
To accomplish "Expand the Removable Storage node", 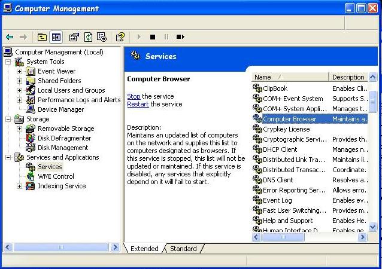I will click(19, 129).
